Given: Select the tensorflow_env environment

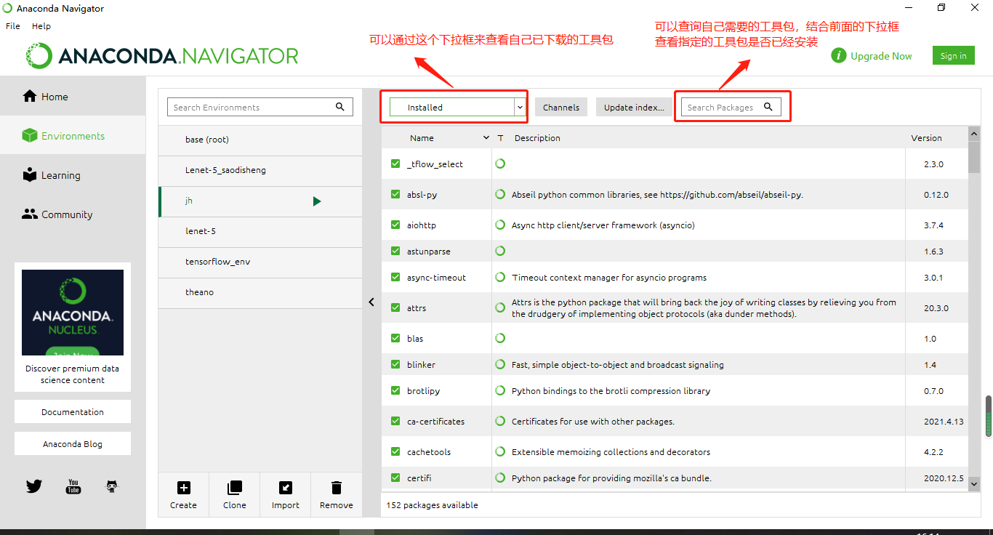Looking at the screenshot, I should point(260,262).
